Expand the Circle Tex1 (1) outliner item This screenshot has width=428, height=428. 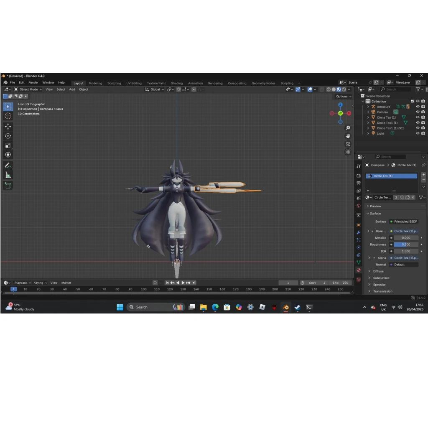(368, 123)
